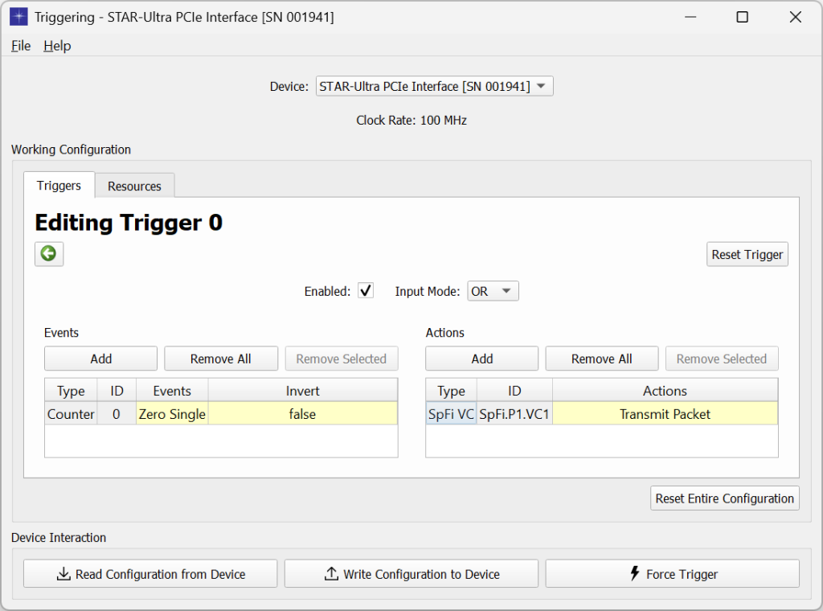Screen dimensions: 823x611
Task: Open the File menu
Action: 20,46
